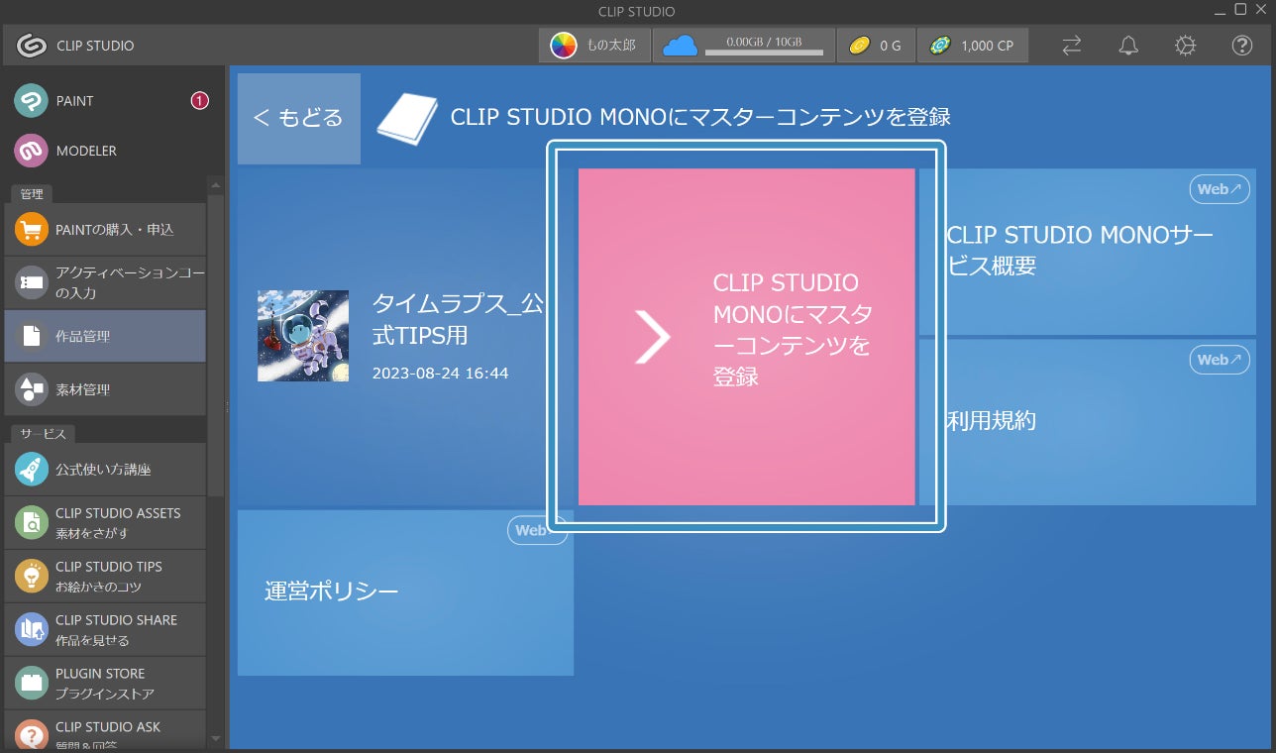This screenshot has height=753, width=1276.
Task: Click the 管理 section header
Action: pos(32,194)
